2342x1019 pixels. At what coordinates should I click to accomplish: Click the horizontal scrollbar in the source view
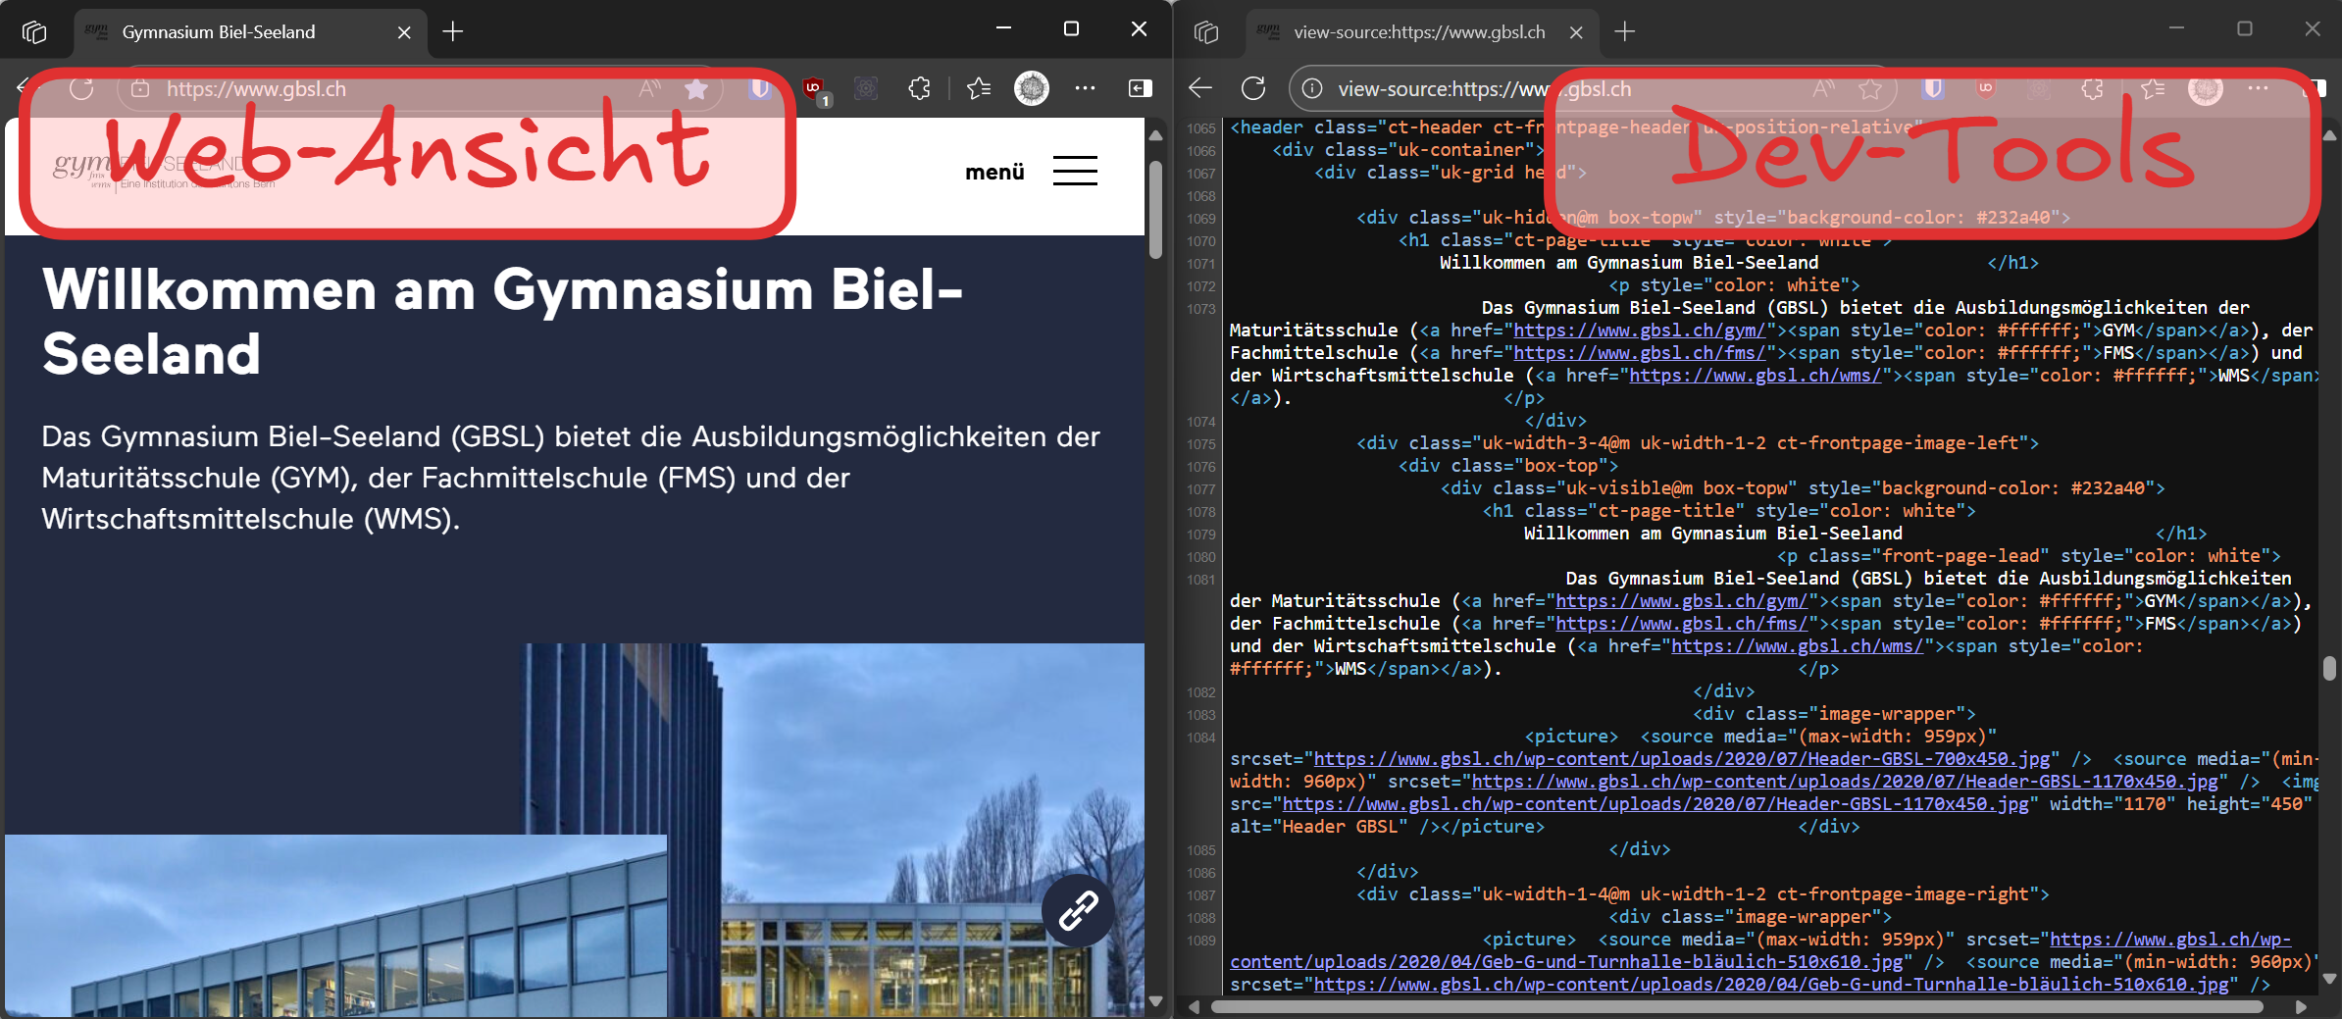tap(1736, 1006)
